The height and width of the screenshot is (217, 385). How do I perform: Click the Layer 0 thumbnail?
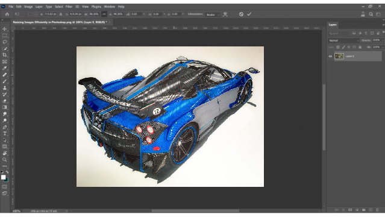[x=339, y=56]
